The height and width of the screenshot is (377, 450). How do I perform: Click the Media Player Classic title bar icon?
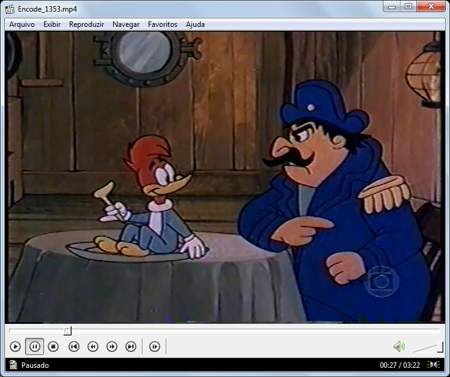tap(9, 9)
